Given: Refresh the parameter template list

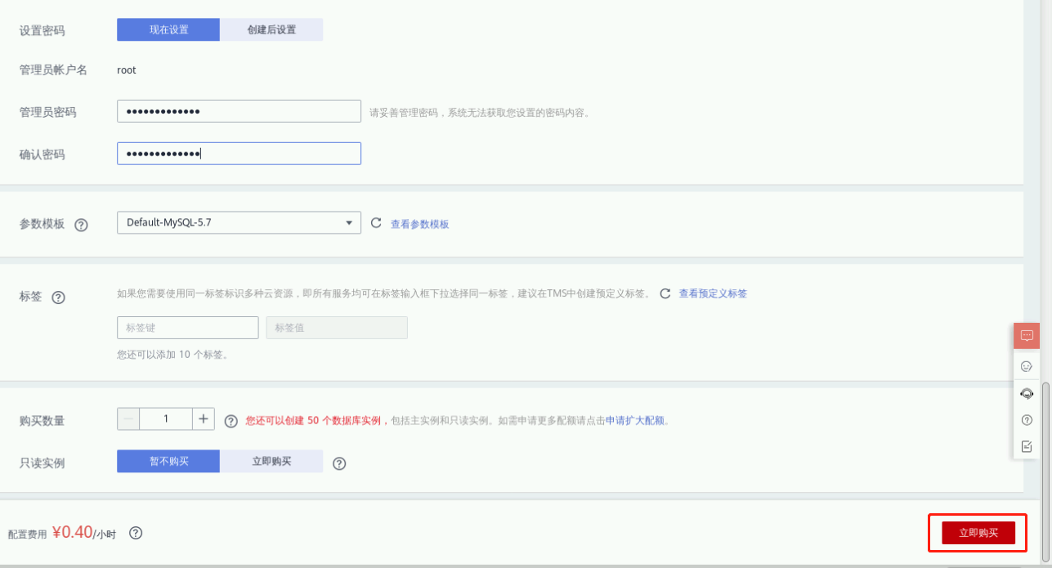Looking at the screenshot, I should click(x=376, y=222).
